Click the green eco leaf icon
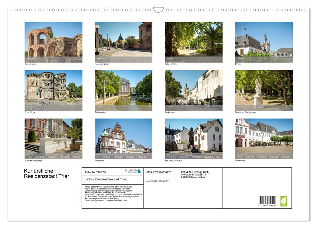317x228 pixels. click(x=284, y=201)
